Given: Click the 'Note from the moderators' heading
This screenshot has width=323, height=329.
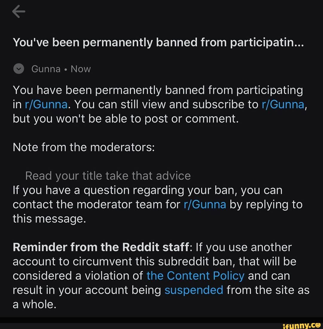Looking at the screenshot, I should point(84,147).
